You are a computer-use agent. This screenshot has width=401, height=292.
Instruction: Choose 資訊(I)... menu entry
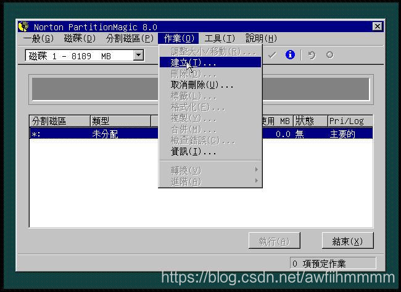coord(210,151)
